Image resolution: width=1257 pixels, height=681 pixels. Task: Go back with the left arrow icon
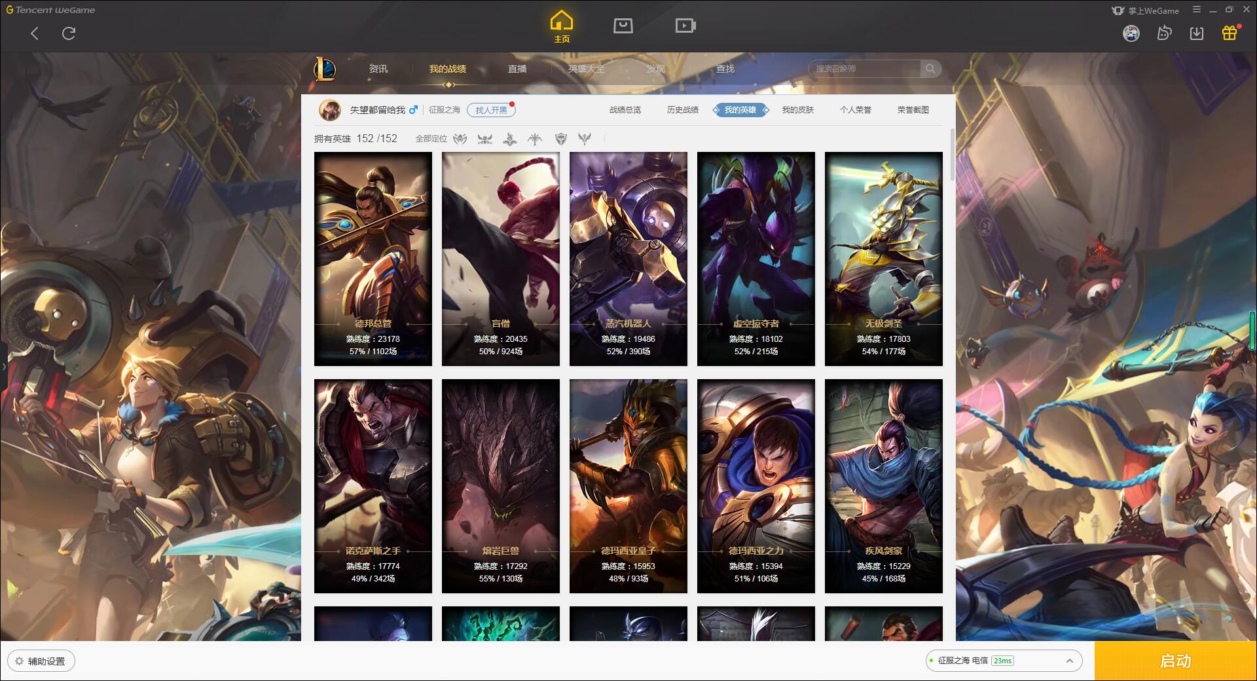click(x=35, y=33)
